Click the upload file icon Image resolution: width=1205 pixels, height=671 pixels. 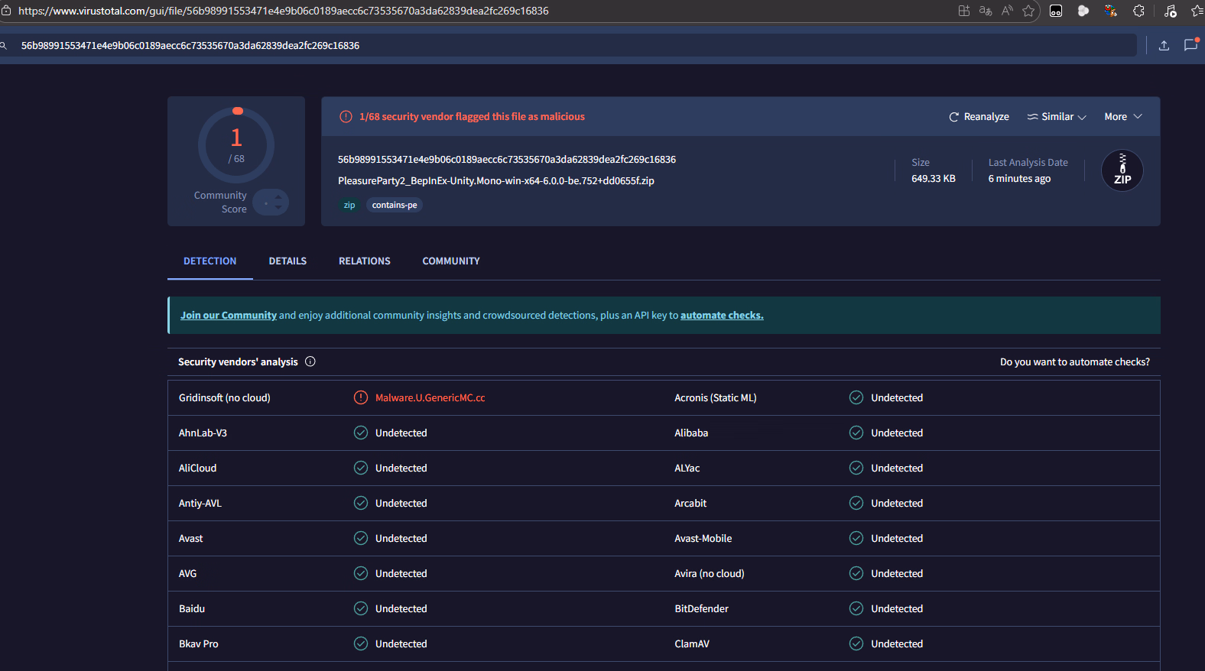(1164, 45)
